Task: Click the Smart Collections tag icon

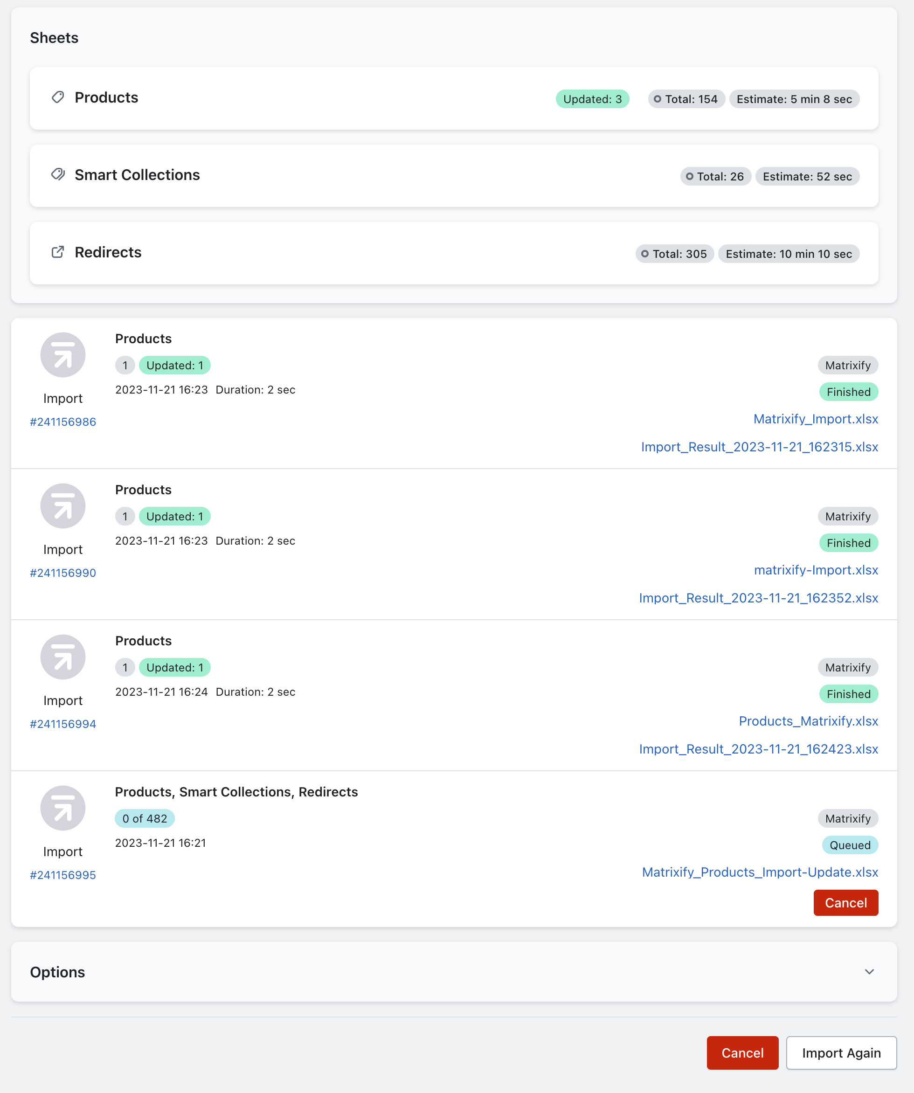Action: point(58,174)
